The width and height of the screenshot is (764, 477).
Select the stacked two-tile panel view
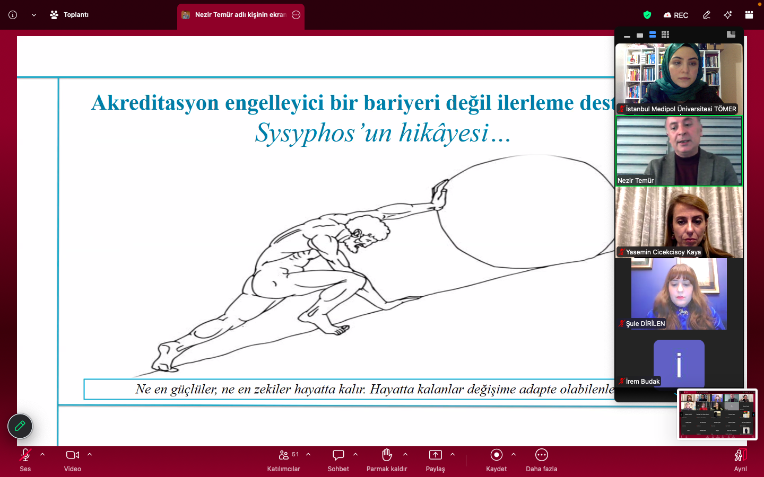(653, 34)
